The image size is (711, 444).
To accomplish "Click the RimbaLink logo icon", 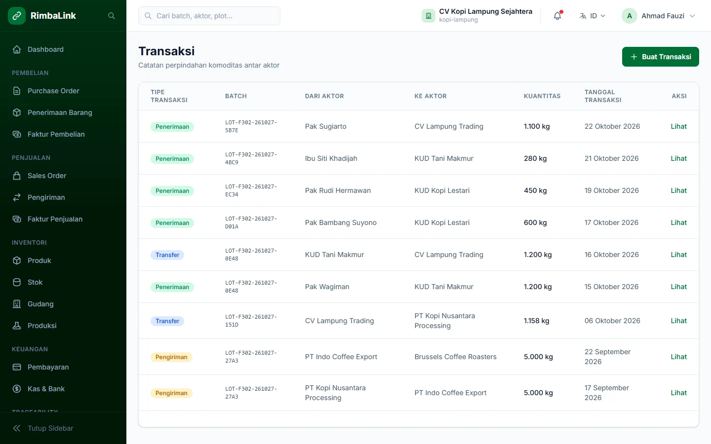I will [17, 16].
